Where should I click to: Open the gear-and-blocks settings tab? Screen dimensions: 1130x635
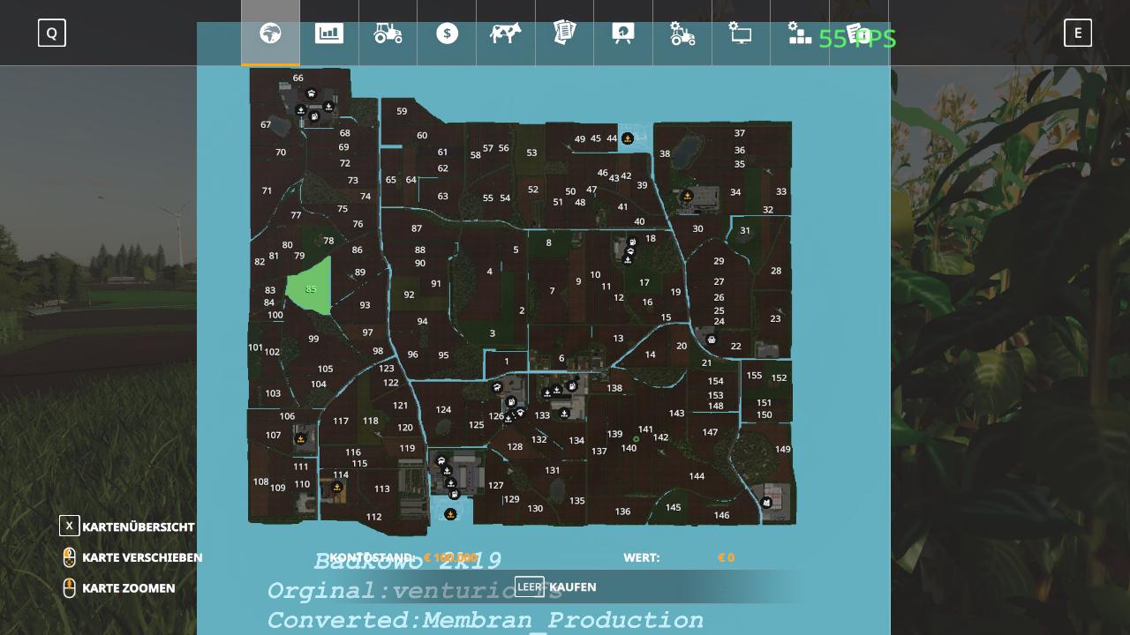coord(799,34)
